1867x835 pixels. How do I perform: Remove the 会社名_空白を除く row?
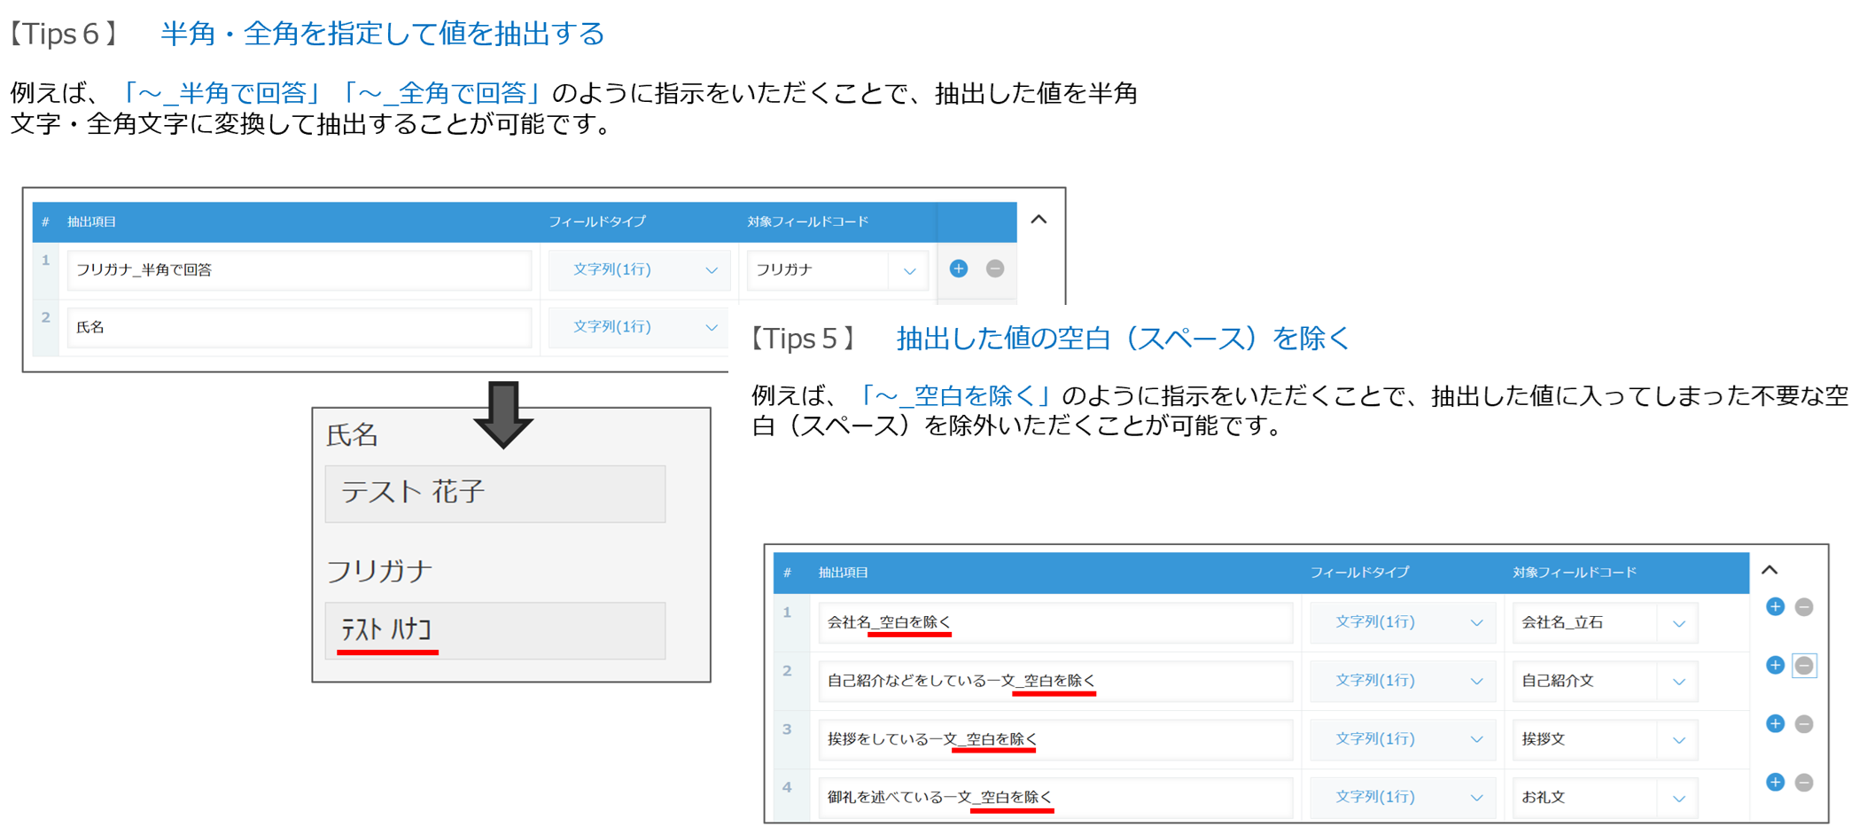1803,607
